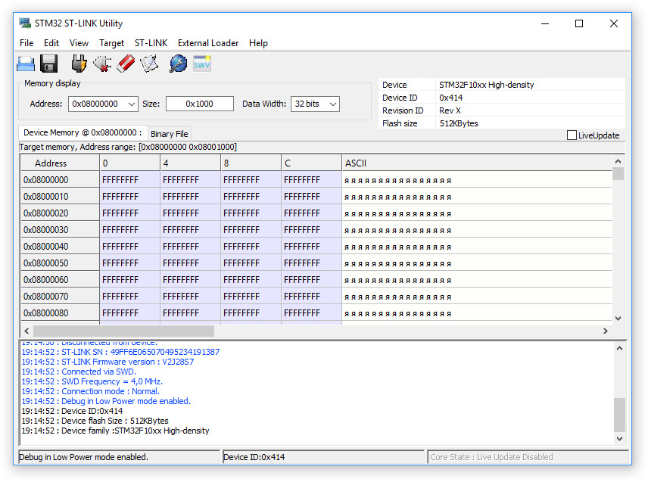
Task: Disconnect from target via toolbar icon
Action: pos(102,64)
